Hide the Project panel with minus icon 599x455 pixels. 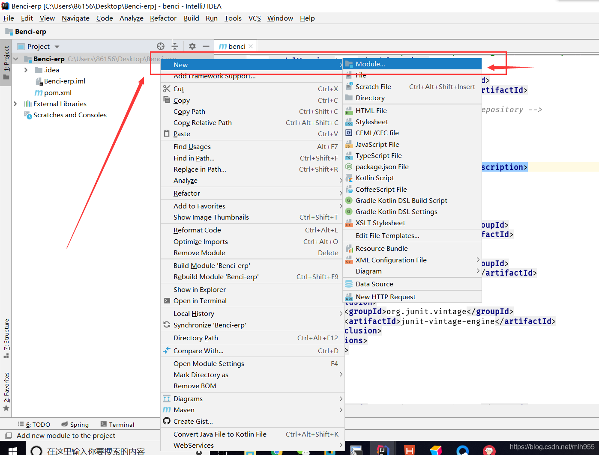click(206, 46)
